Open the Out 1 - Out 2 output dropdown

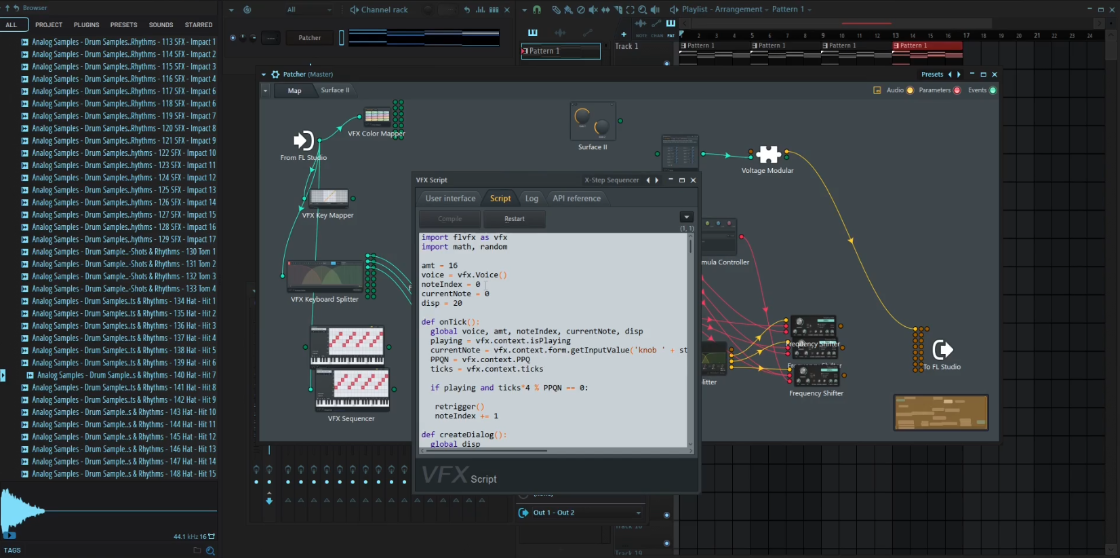pyautogui.click(x=580, y=513)
